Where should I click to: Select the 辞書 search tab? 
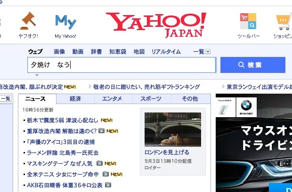click(x=96, y=52)
